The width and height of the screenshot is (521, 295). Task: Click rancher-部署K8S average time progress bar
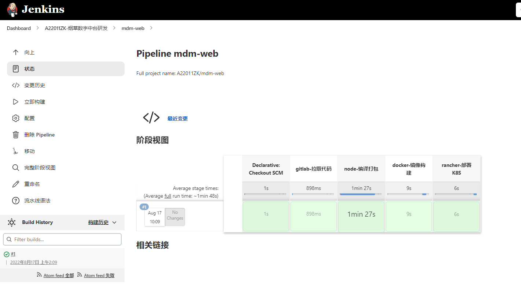tap(456, 194)
